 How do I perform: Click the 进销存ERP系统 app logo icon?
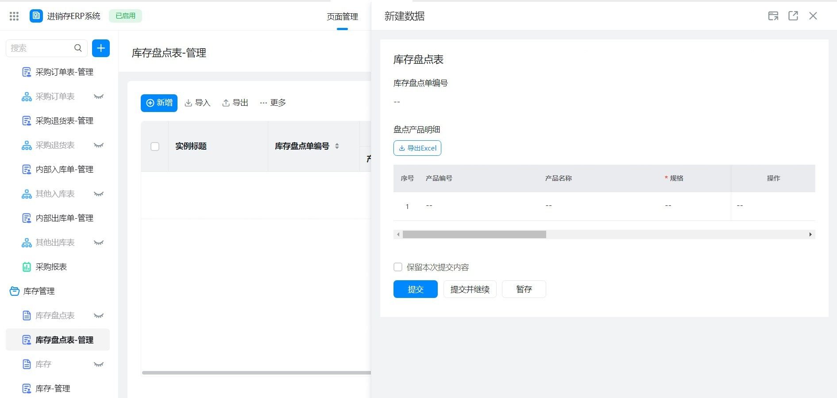tap(36, 16)
